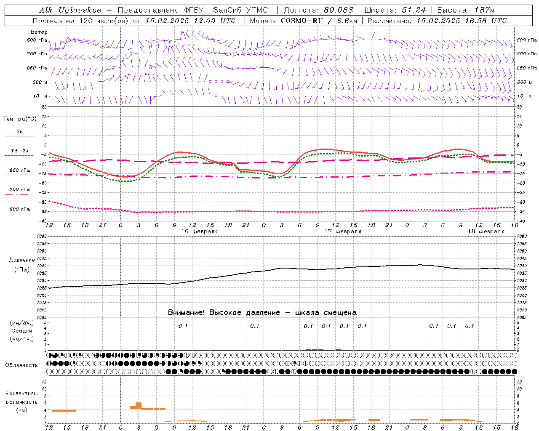
Task: Click the Широта: 51.24 value
Action: click(x=395, y=10)
